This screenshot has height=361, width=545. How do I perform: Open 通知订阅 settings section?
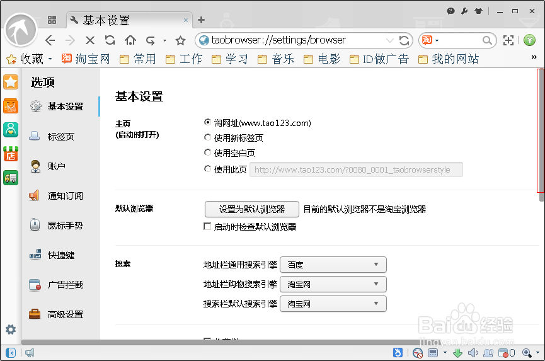61,196
